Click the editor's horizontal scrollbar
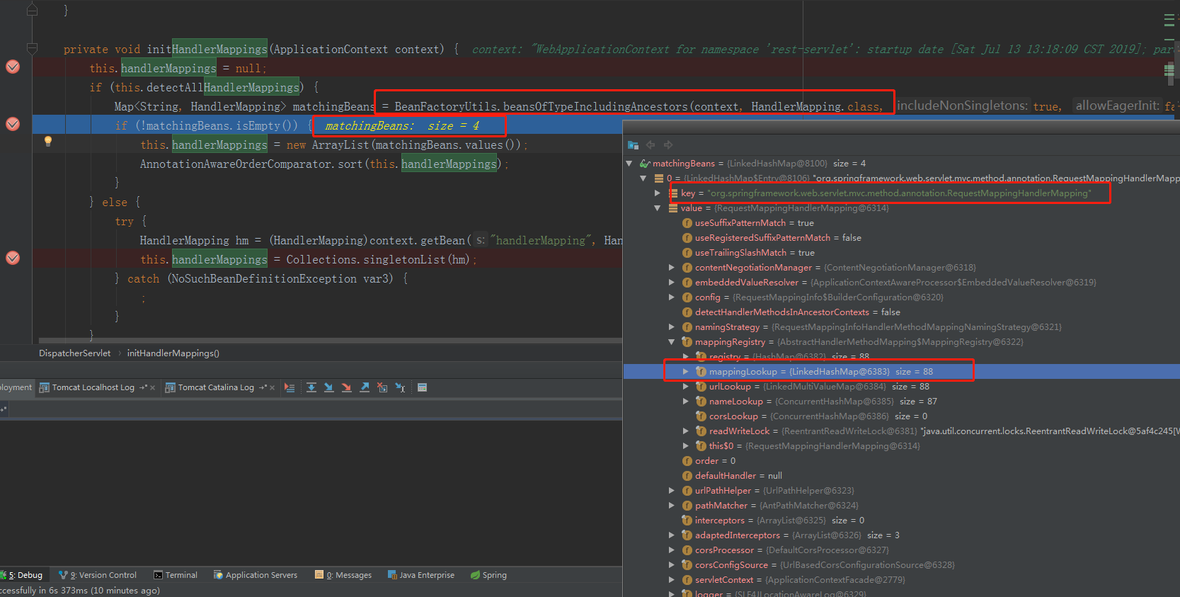The width and height of the screenshot is (1180, 597). [326, 341]
